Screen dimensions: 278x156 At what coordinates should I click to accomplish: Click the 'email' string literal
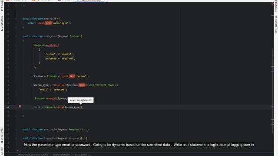coord(43,90)
